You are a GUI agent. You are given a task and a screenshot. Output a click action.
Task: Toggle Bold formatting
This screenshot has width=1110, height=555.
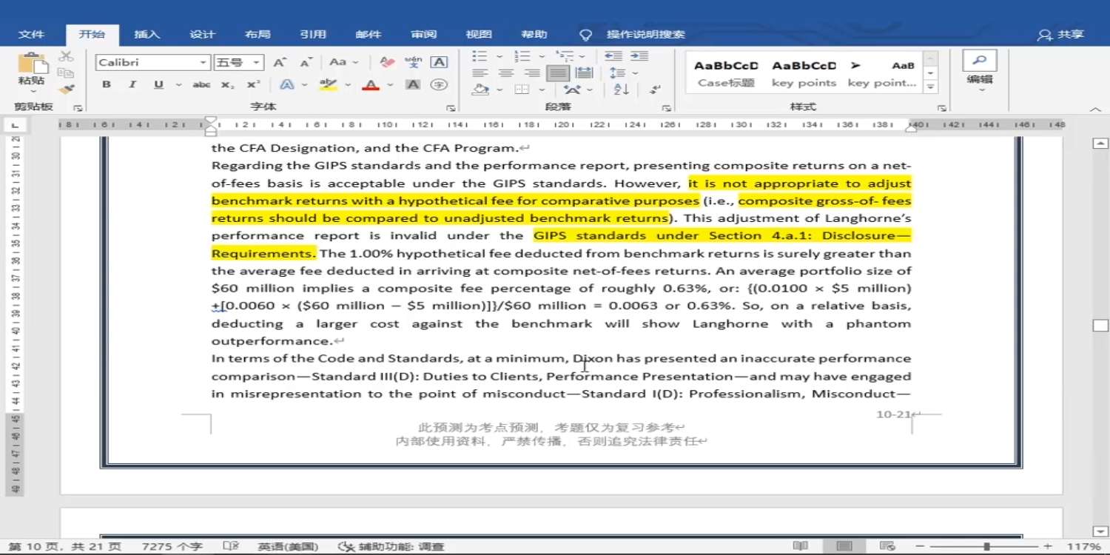coord(107,85)
